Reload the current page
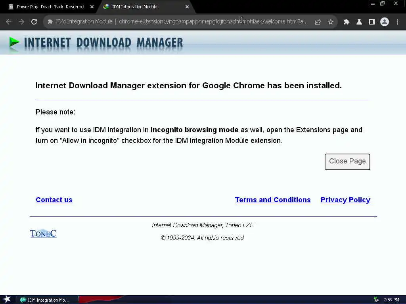 point(34,22)
